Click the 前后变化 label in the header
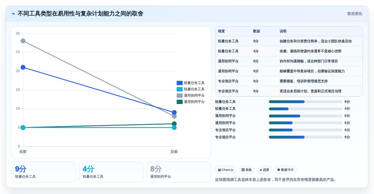This screenshot has height=194, width=374. (355, 14)
